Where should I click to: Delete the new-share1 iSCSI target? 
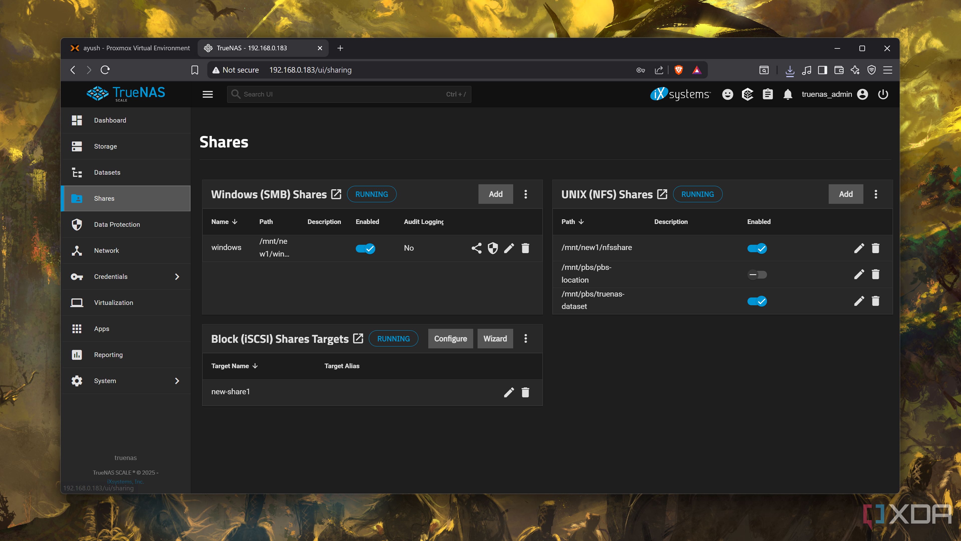pyautogui.click(x=525, y=392)
